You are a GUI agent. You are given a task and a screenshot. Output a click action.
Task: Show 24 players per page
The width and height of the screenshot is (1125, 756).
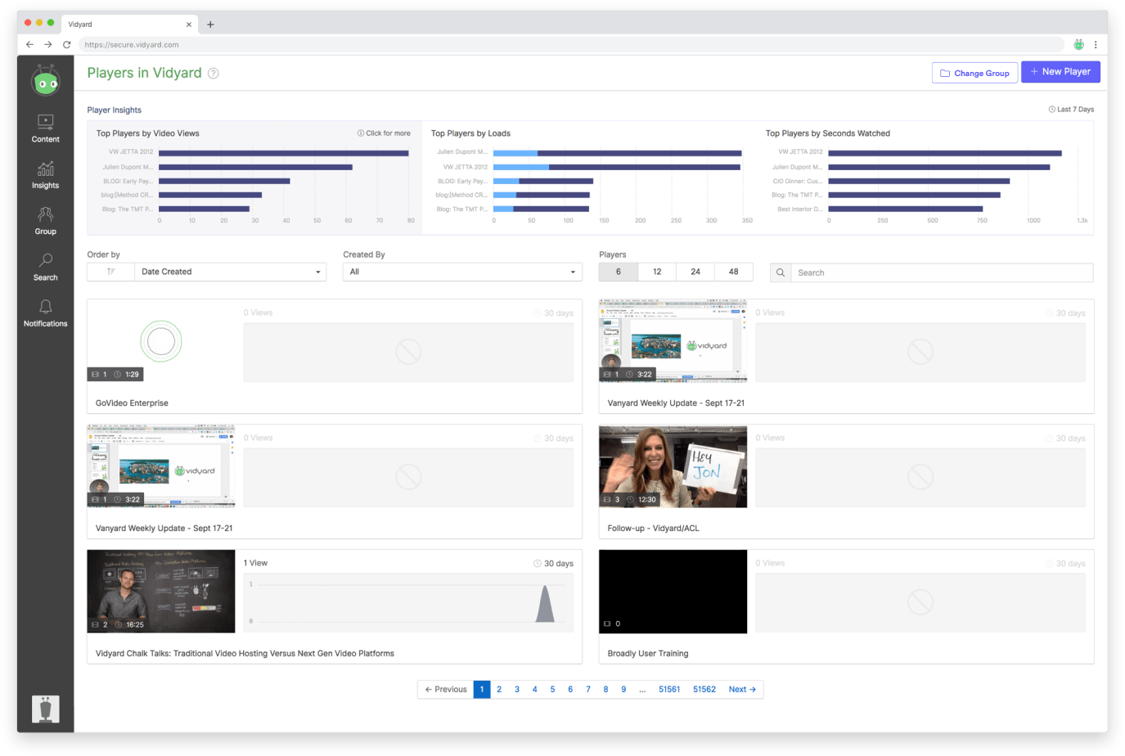coord(695,272)
